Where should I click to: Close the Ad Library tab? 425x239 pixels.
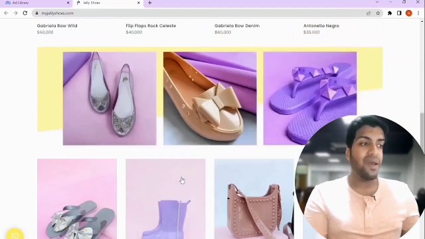coord(68,3)
